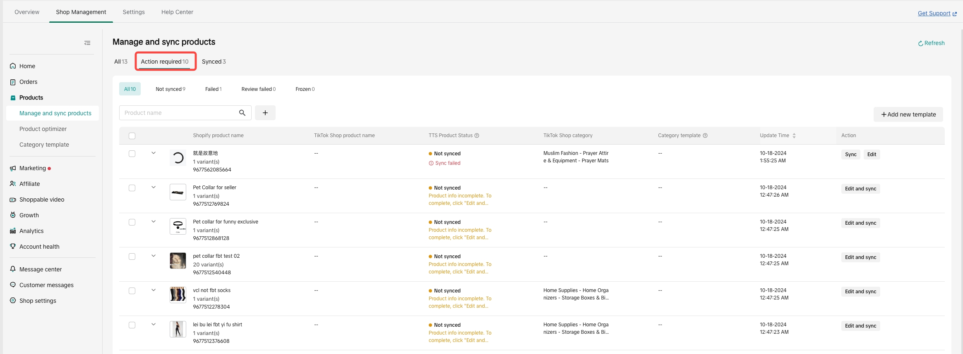
Task: Click Add new template button
Action: click(908, 114)
